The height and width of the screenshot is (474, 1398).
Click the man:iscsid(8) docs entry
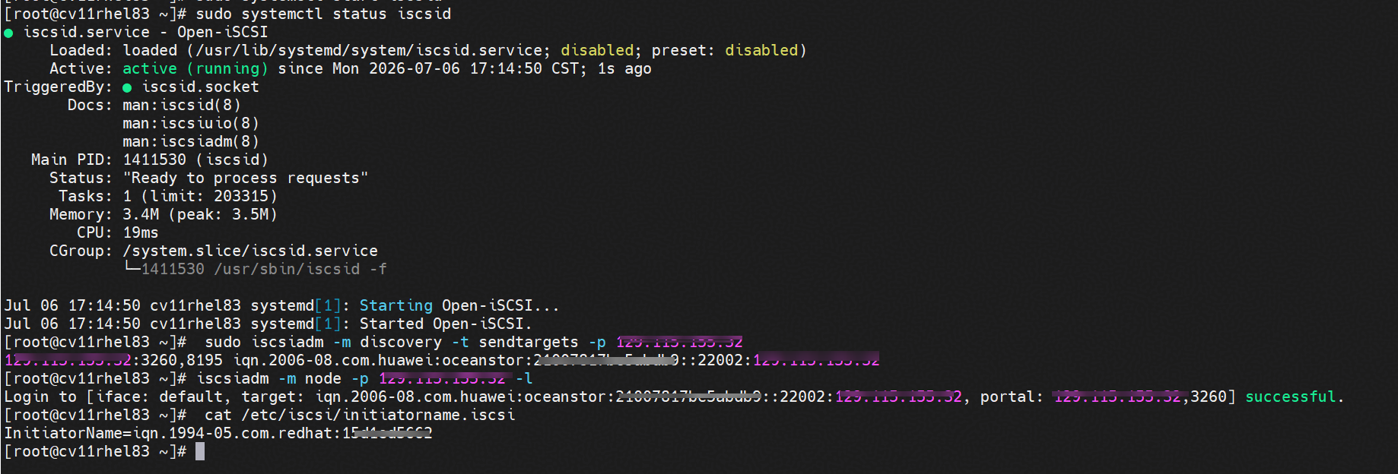(182, 105)
